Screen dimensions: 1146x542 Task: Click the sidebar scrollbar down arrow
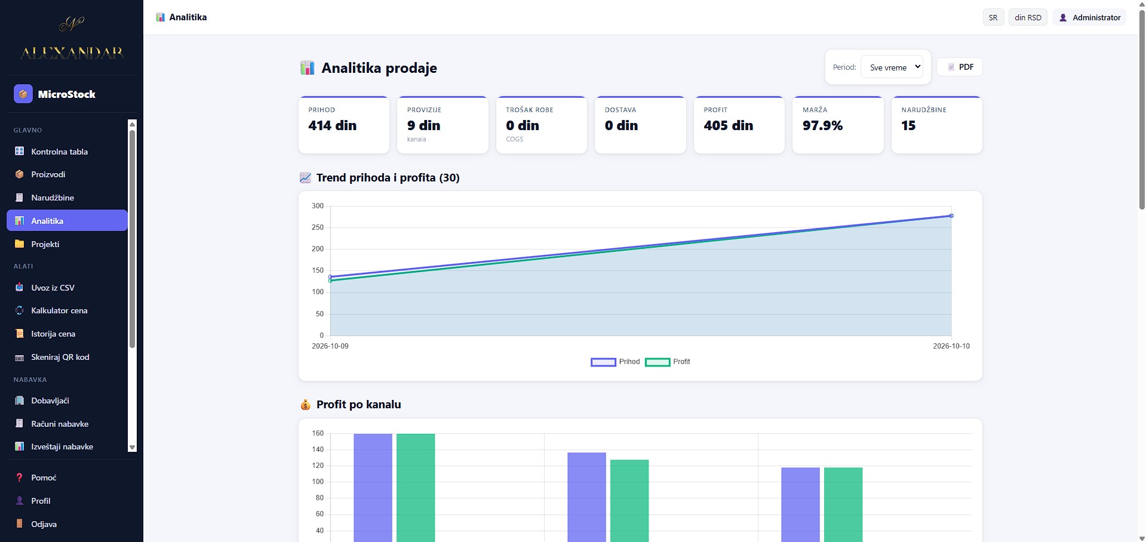click(133, 447)
